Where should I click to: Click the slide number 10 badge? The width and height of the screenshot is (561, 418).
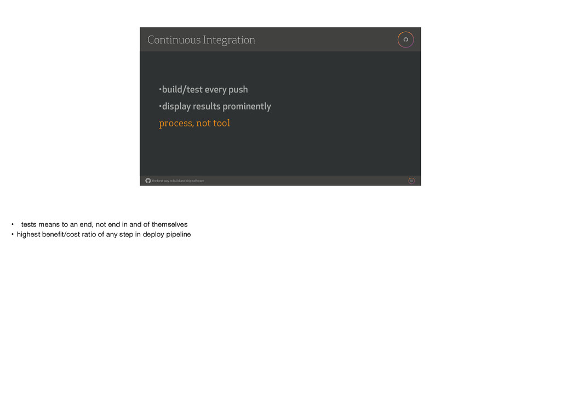tap(411, 181)
